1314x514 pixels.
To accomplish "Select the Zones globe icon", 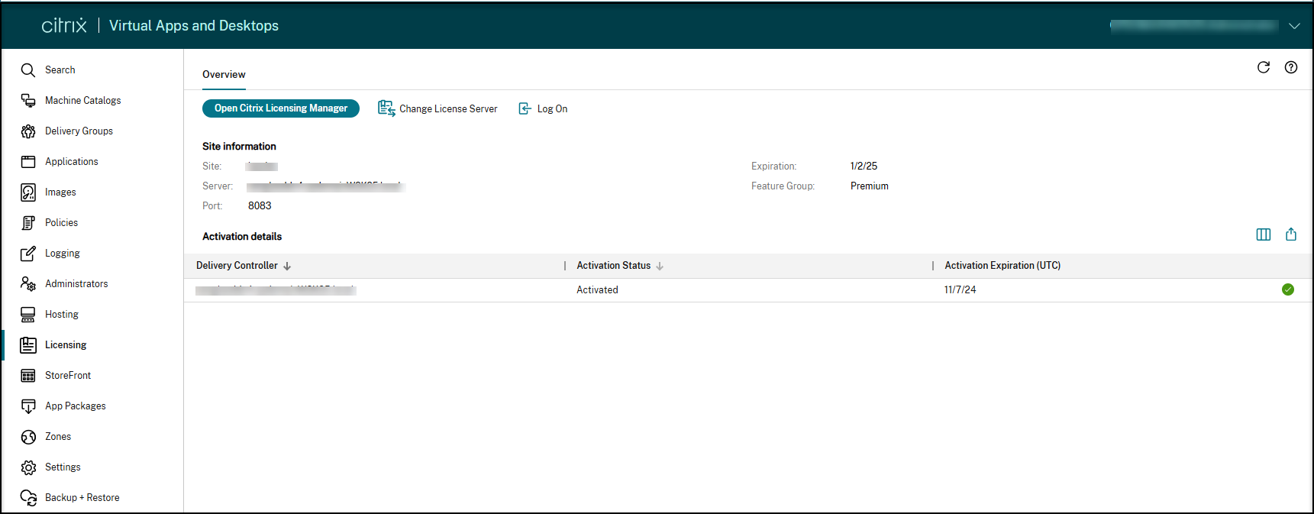I will [x=28, y=437].
